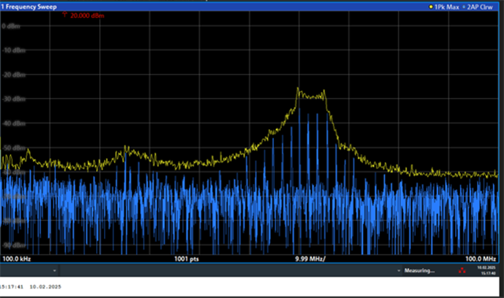Click the 100.0 MHz stop frequency label
Image resolution: width=504 pixels, height=298 pixels.
click(x=480, y=259)
